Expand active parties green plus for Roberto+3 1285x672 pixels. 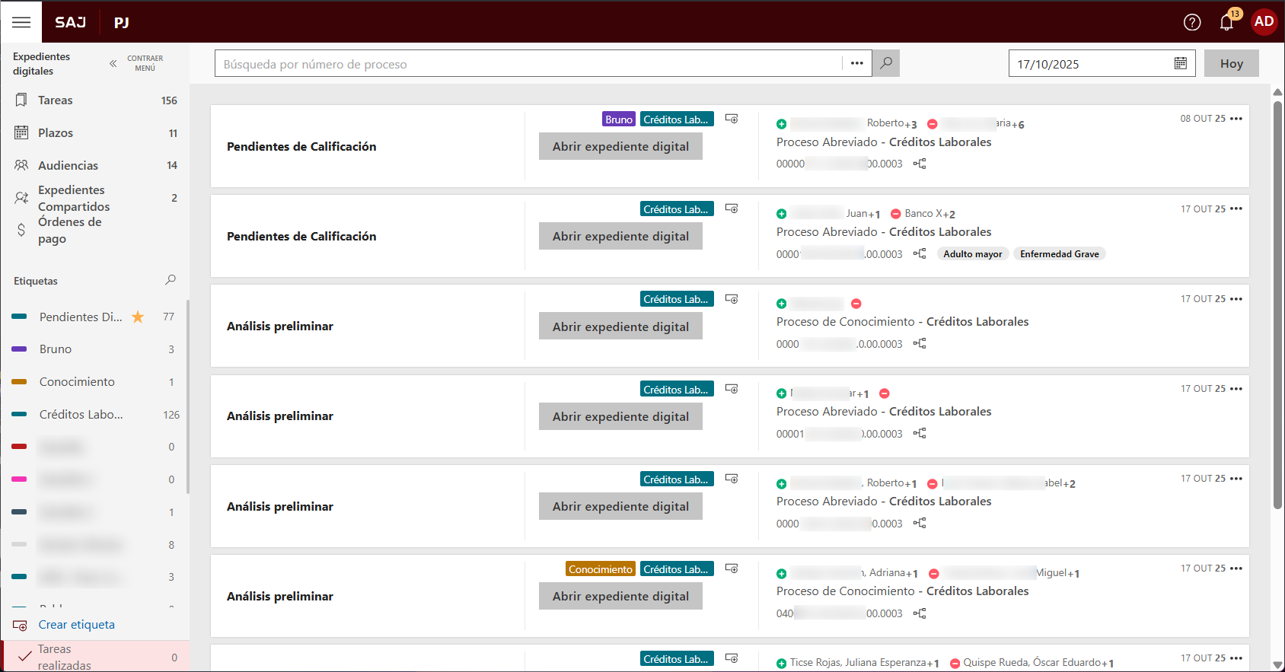coord(781,124)
